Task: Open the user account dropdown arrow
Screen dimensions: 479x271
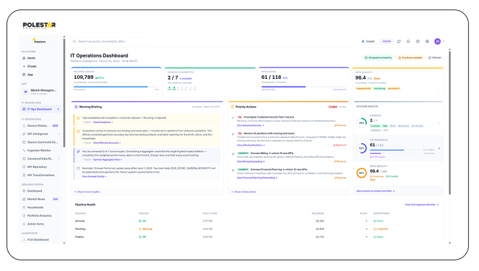Action: 444,41
